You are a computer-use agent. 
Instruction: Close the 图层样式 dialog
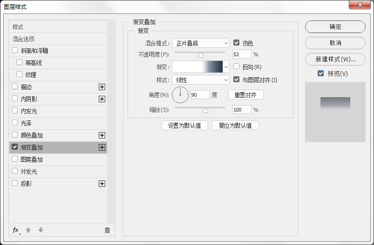coord(360,5)
